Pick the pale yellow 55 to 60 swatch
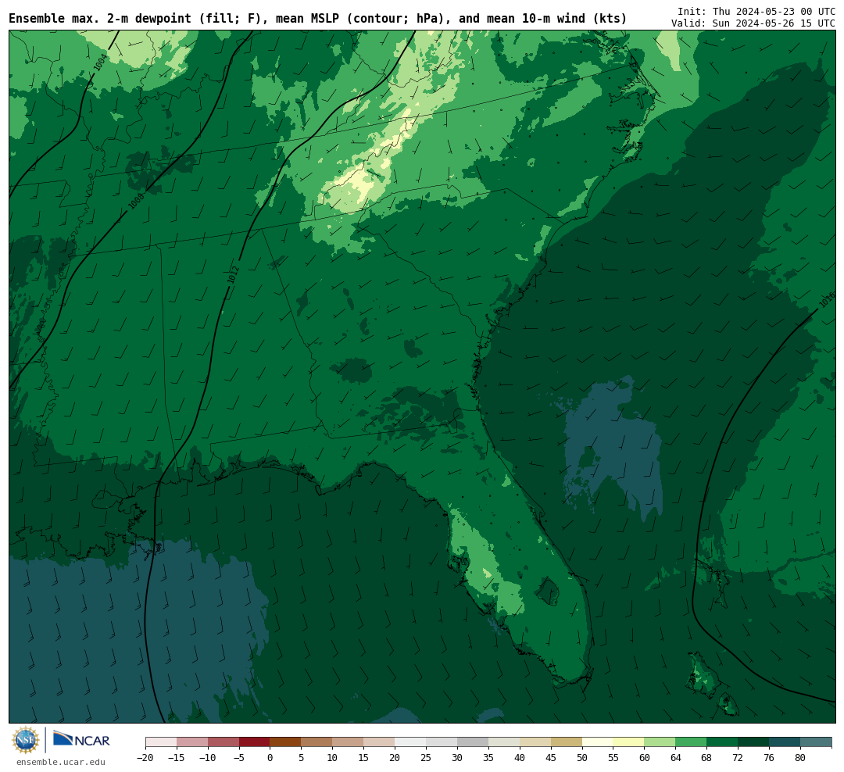844x772 pixels. pyautogui.click(x=628, y=742)
